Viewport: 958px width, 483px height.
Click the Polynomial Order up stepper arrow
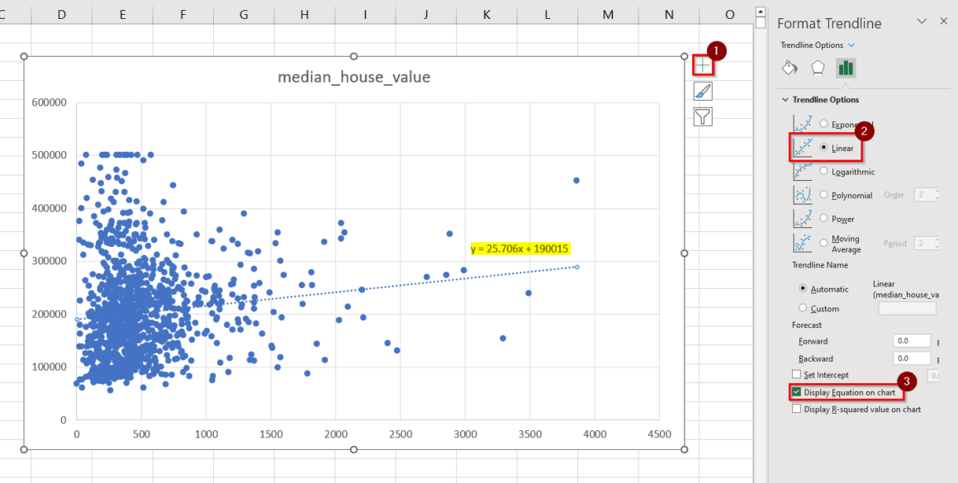click(936, 192)
